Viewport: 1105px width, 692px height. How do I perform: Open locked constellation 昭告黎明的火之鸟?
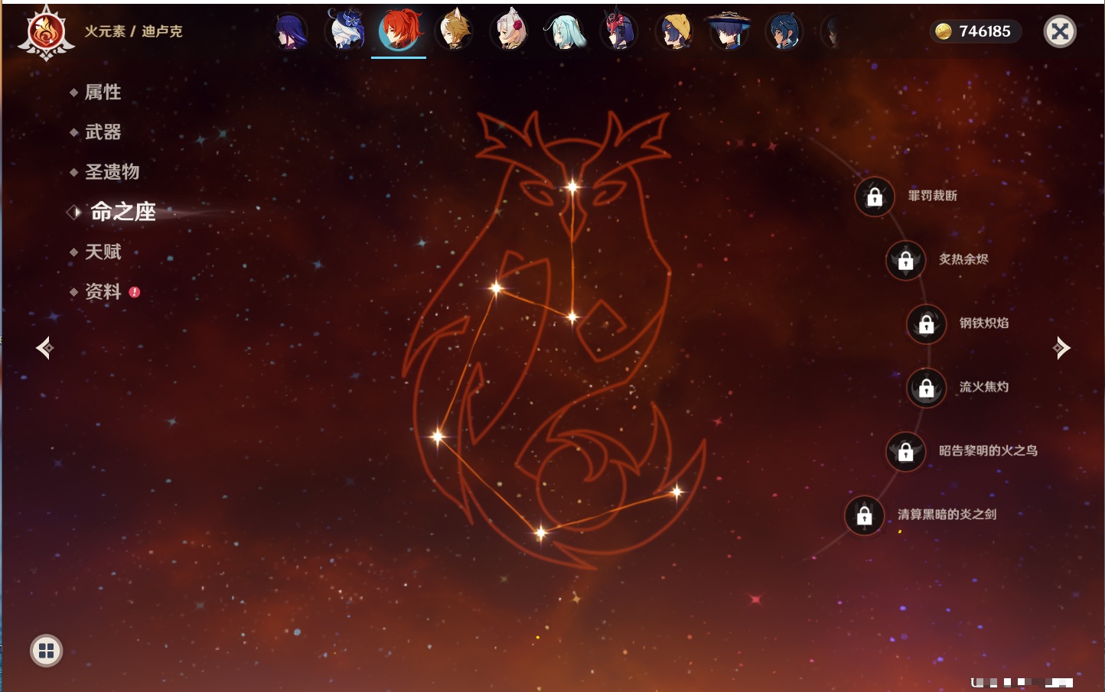906,451
